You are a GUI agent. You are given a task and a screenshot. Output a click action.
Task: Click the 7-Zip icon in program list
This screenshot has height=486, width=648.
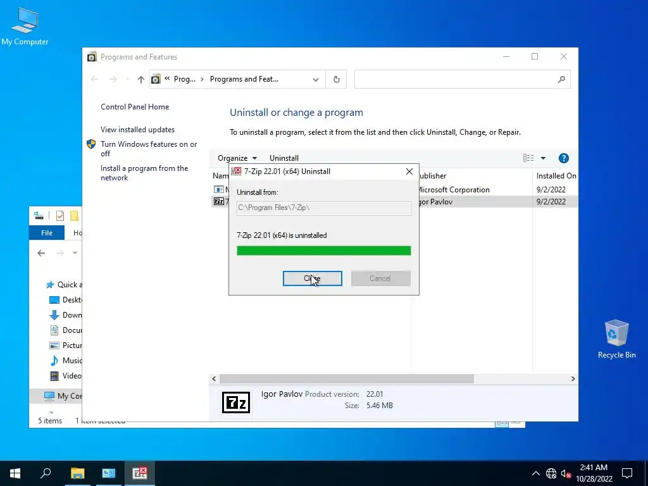pos(218,202)
